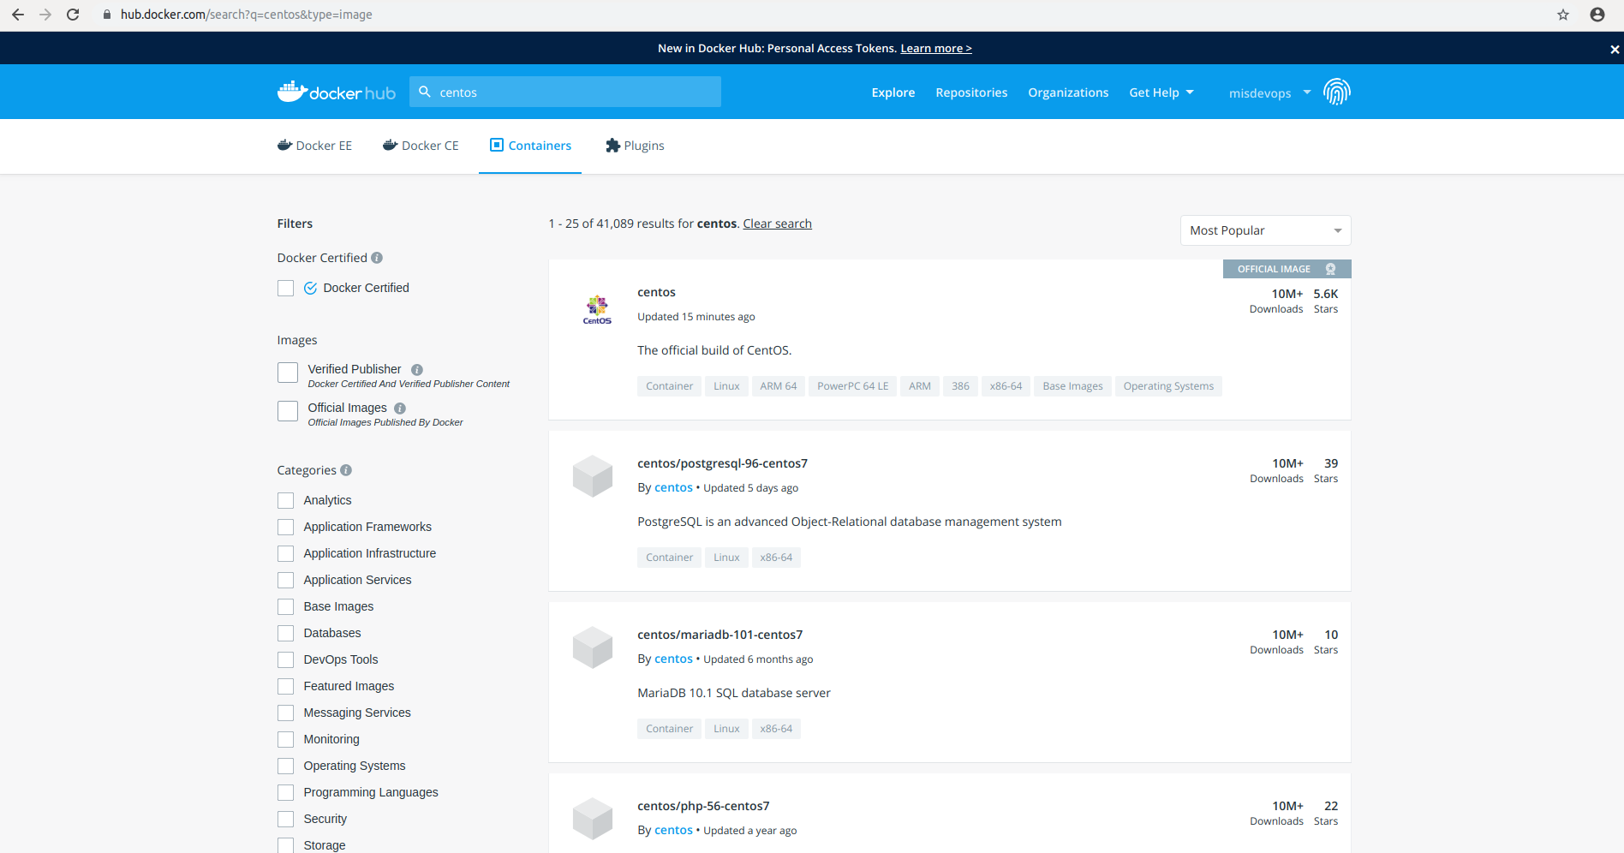
Task: Dismiss the Personal Access Tokens banner
Action: point(1615,50)
